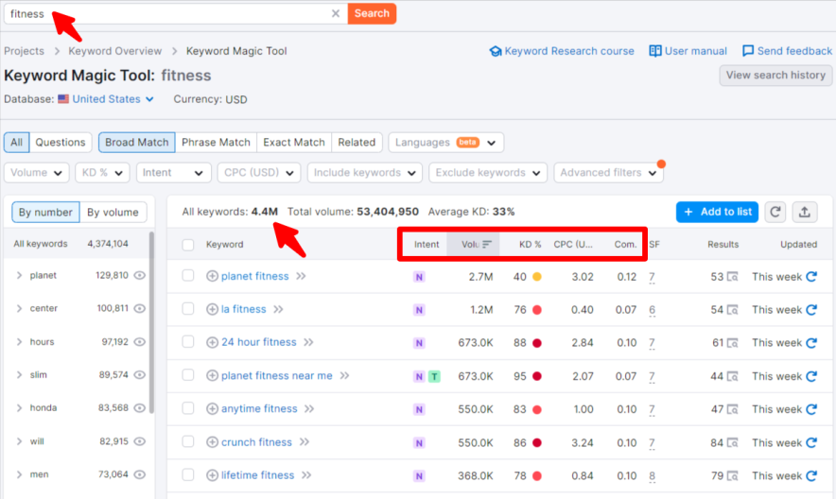The width and height of the screenshot is (836, 499).
Task: Check planet fitness near me checkbox
Action: 187,375
